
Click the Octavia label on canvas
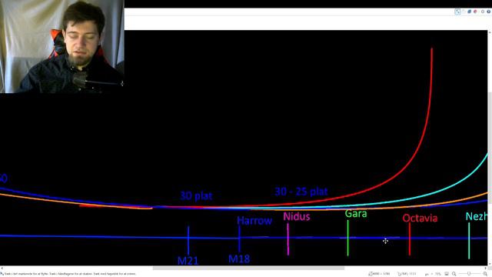click(x=420, y=218)
